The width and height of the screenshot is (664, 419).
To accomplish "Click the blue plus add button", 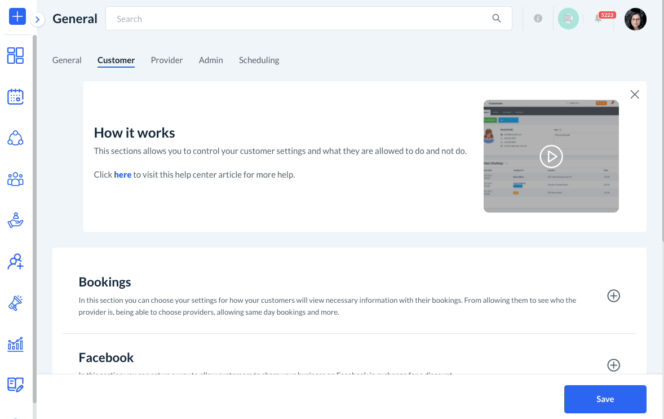I will pos(17,17).
